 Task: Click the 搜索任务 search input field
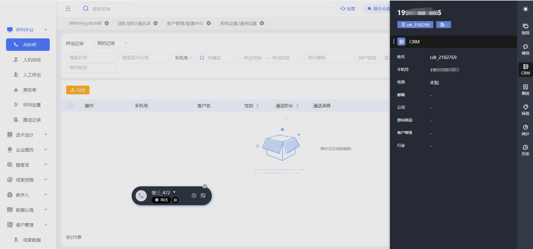pos(91,58)
